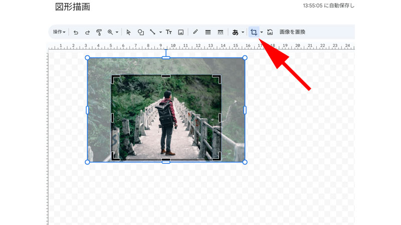Expand the line type dropdown arrow
The height and width of the screenshot is (225, 401).
click(160, 32)
